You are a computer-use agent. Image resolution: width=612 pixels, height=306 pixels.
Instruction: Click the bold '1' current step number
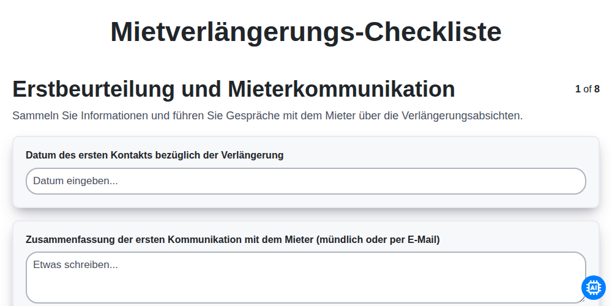point(578,89)
